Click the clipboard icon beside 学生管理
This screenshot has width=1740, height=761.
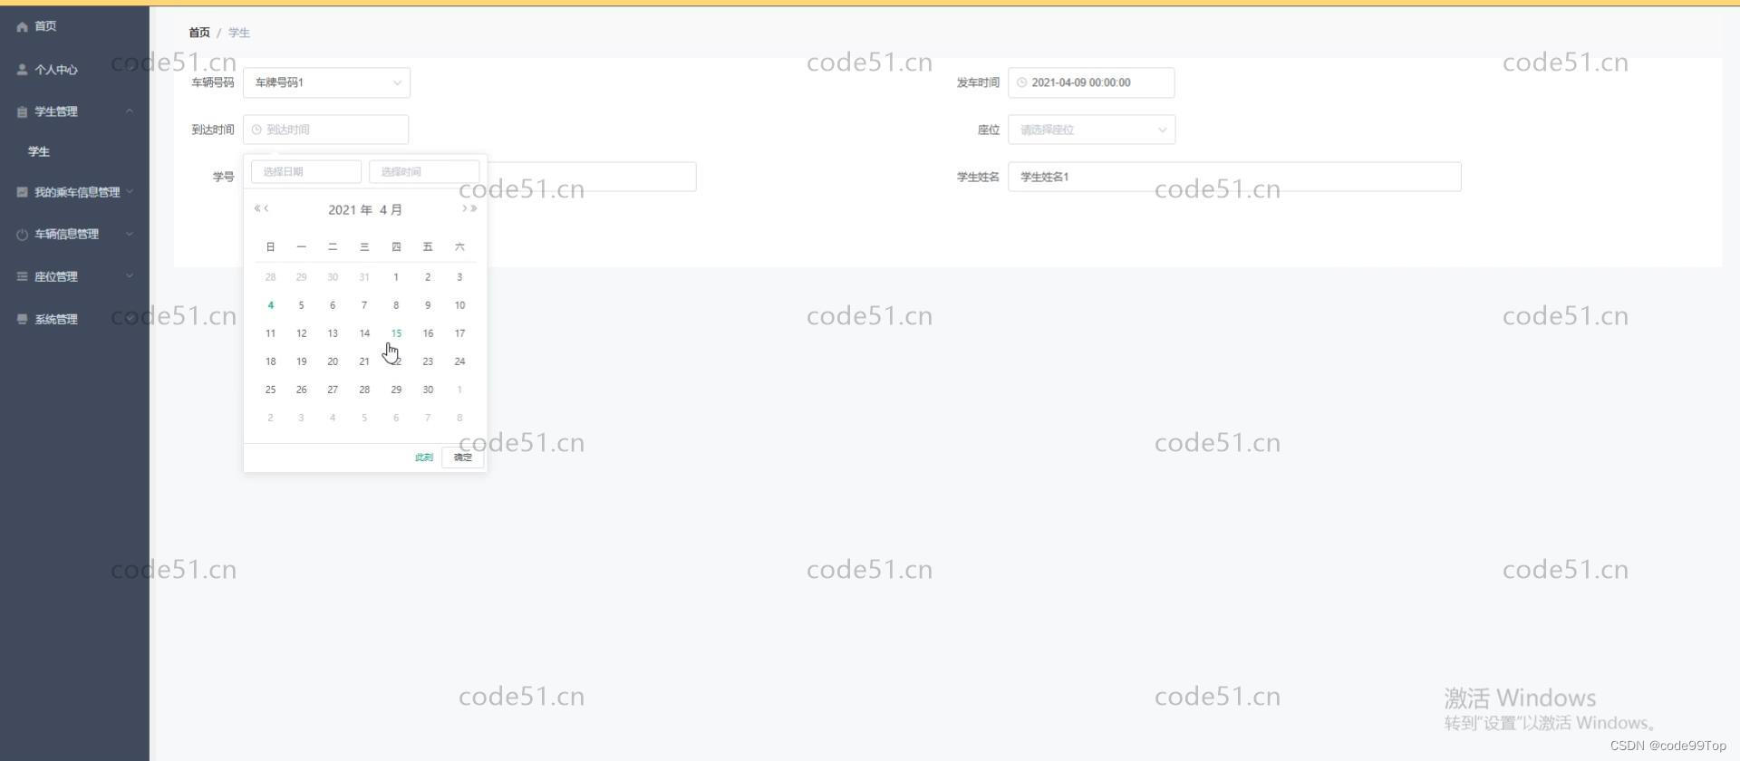22,111
